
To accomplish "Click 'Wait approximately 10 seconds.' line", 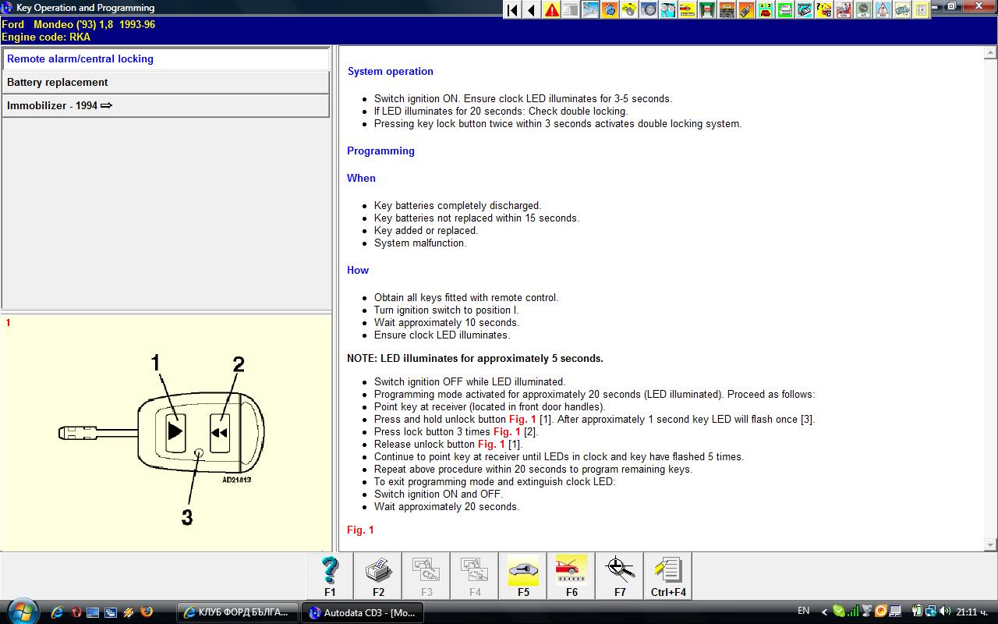I will (x=446, y=322).
